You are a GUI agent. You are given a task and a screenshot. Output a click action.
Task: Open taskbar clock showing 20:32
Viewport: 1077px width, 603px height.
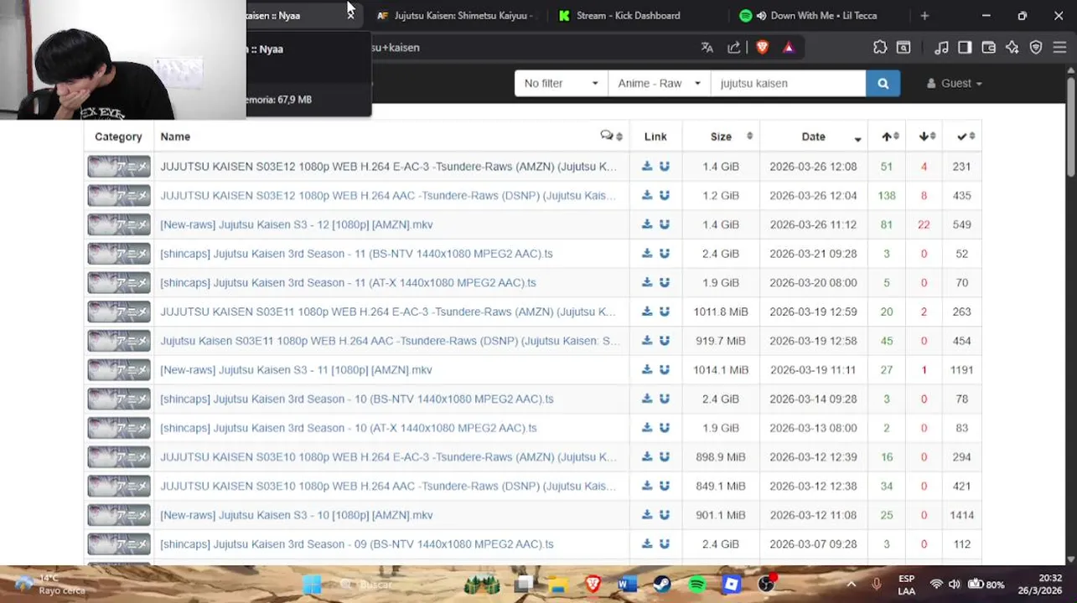[x=1038, y=584]
